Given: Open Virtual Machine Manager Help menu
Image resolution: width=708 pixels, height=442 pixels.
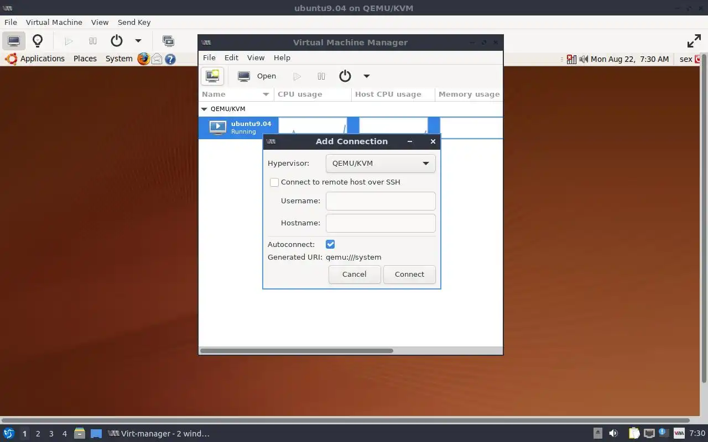Looking at the screenshot, I should click(x=282, y=57).
